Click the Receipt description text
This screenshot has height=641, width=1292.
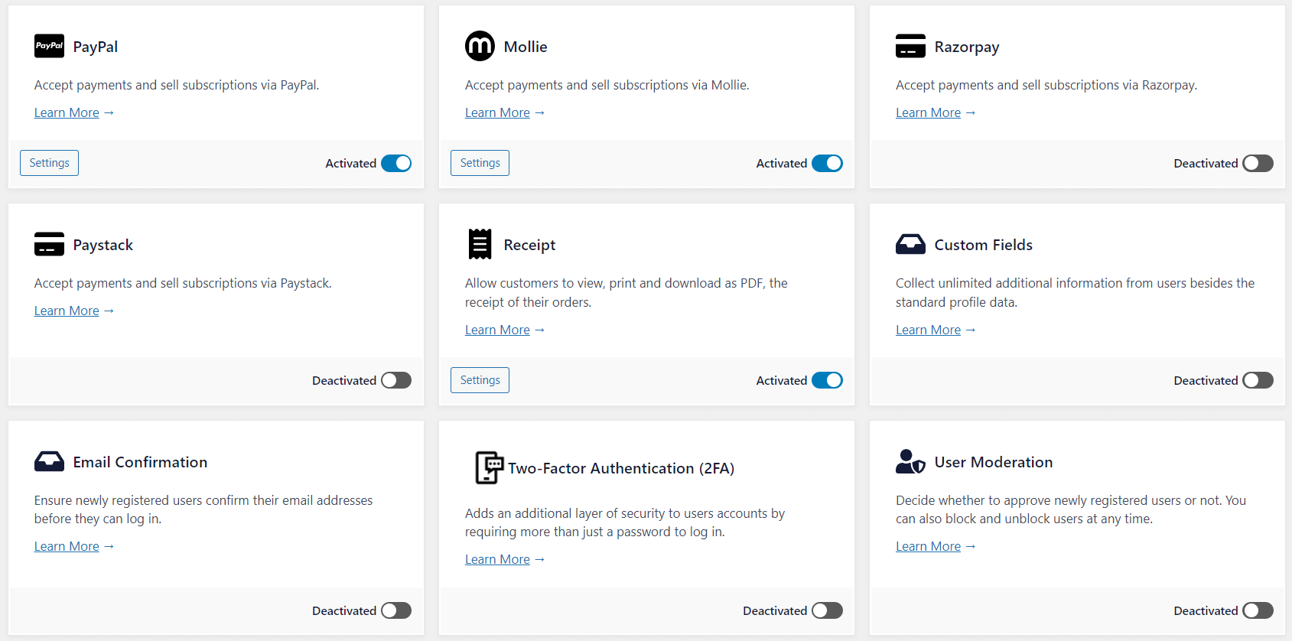pos(626,292)
